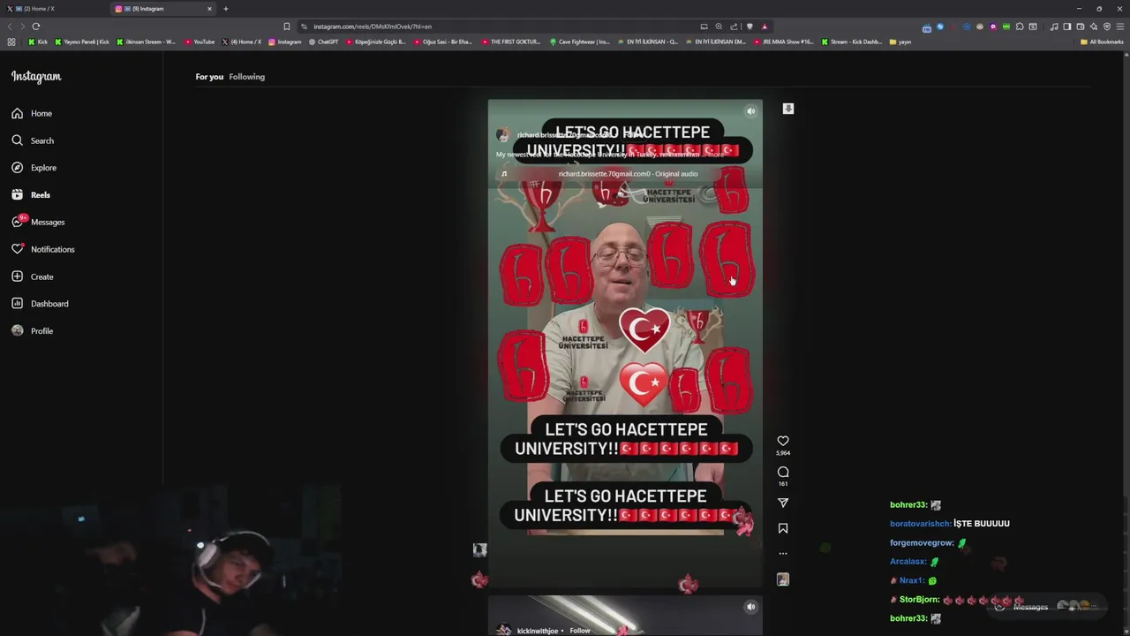1130x636 pixels.
Task: Click the address bar URL
Action: click(372, 26)
